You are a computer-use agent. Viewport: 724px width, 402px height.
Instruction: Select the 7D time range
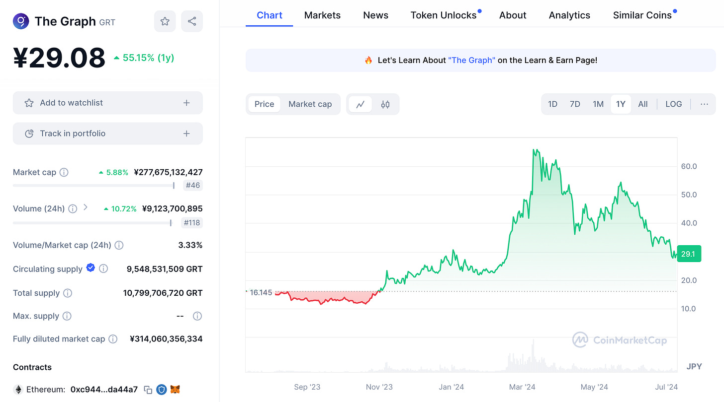tap(575, 104)
